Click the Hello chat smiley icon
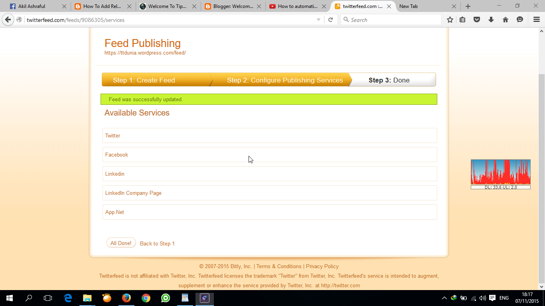 coord(520,20)
